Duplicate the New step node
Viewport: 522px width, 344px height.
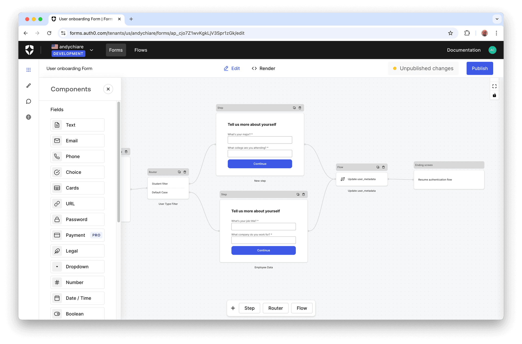pyautogui.click(x=294, y=108)
